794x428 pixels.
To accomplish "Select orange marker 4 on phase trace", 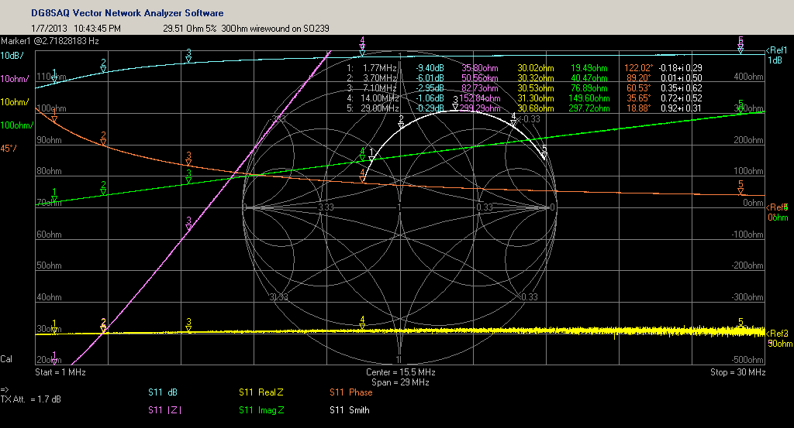I will click(362, 176).
